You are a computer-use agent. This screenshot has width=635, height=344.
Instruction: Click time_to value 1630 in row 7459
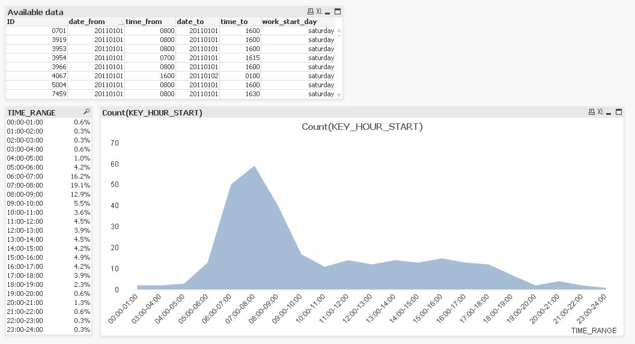(240, 94)
